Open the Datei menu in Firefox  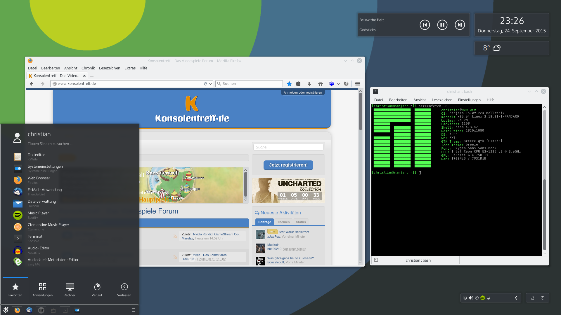(32, 68)
